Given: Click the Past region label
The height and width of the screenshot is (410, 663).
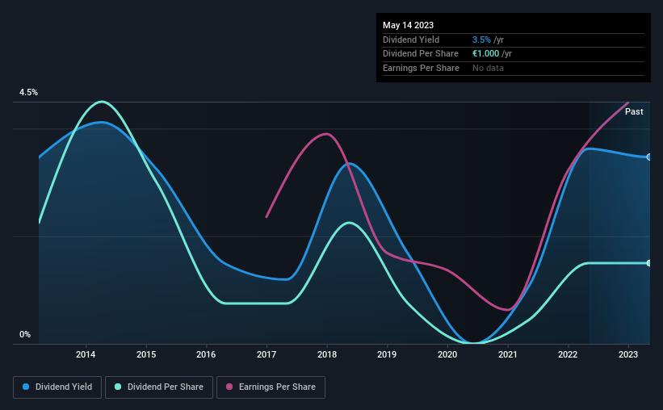Looking at the screenshot, I should tap(634, 111).
